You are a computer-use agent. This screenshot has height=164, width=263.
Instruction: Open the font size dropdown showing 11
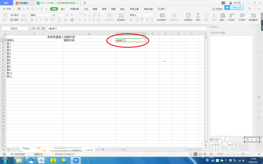(x=64, y=15)
